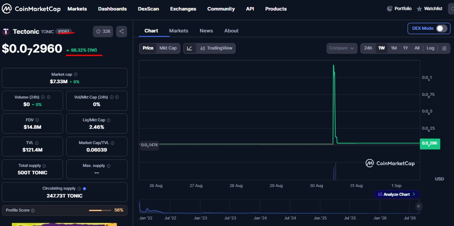Click the Market Cap/TVL info icon
Screen dimensions: 454x226
112,143
